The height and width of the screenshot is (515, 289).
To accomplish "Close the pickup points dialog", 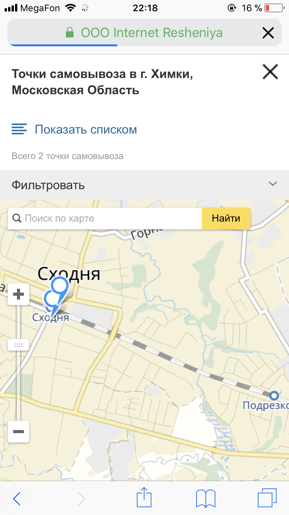I will (x=270, y=72).
